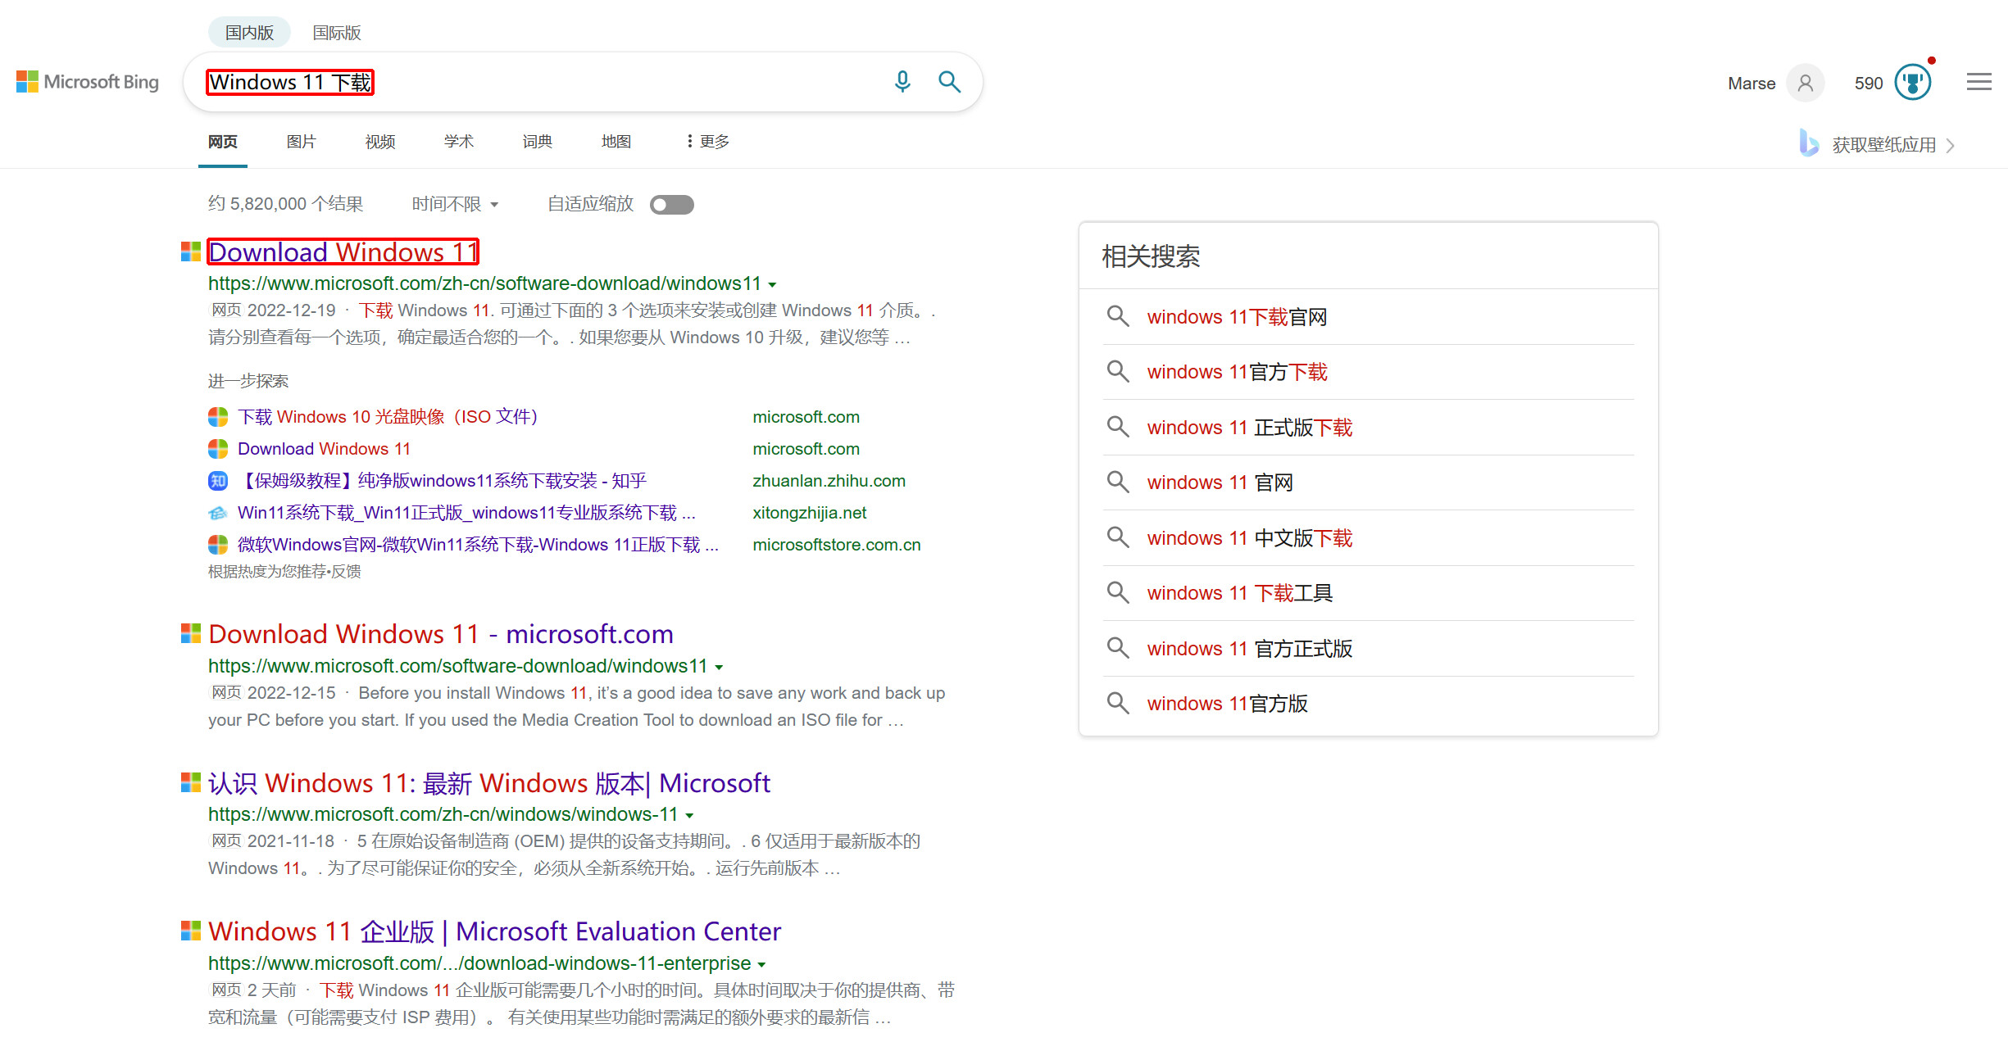
Task: Click the magnifying glass search icon
Action: 949,82
